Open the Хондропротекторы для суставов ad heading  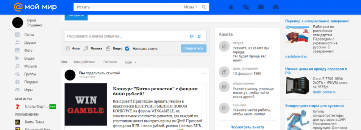tap(314, 106)
